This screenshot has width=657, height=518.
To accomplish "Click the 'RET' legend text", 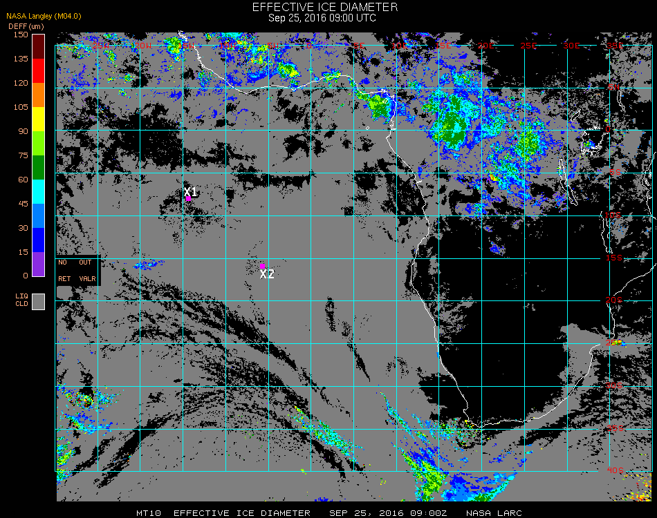I will coord(64,278).
